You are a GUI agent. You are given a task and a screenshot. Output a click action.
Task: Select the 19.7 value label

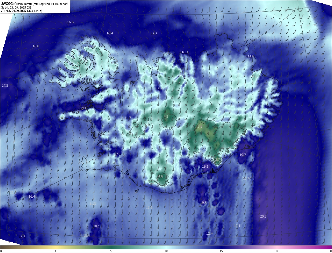(x=243, y=155)
